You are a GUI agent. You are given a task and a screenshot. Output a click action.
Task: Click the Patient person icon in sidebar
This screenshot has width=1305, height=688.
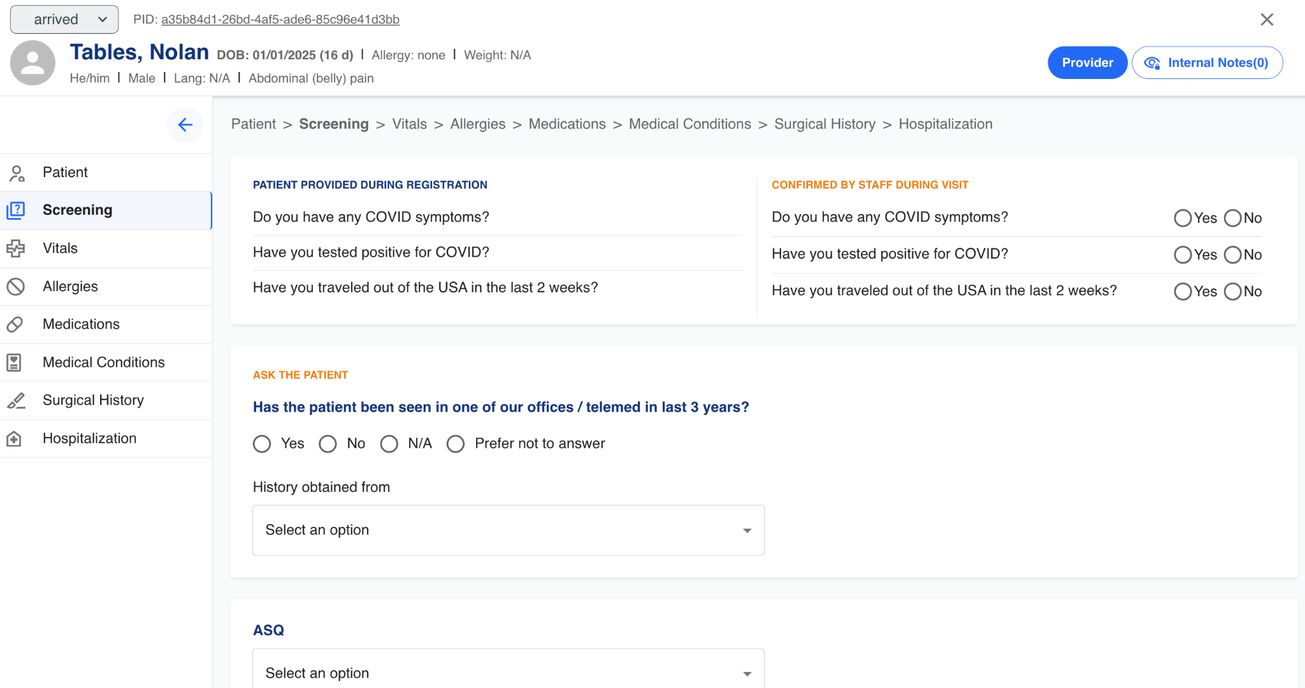click(x=17, y=173)
